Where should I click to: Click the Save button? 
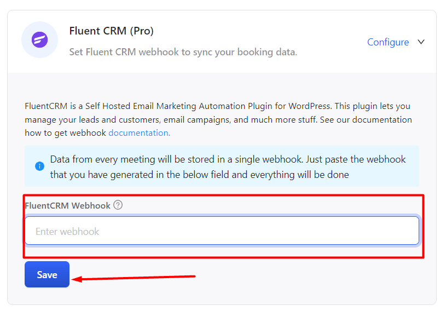47,274
